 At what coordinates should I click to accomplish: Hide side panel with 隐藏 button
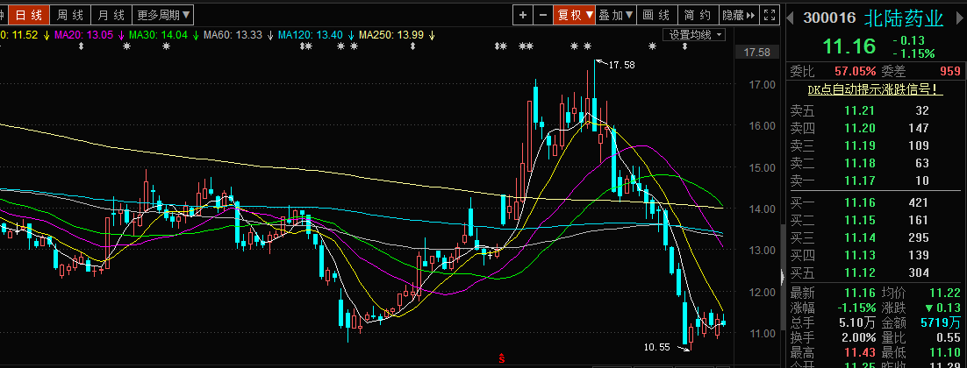[739, 15]
